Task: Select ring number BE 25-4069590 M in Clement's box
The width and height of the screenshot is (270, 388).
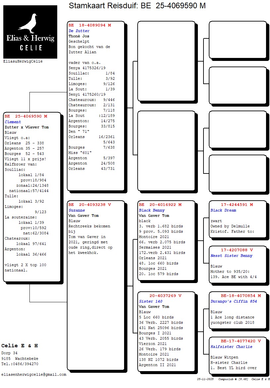Action: (26, 117)
